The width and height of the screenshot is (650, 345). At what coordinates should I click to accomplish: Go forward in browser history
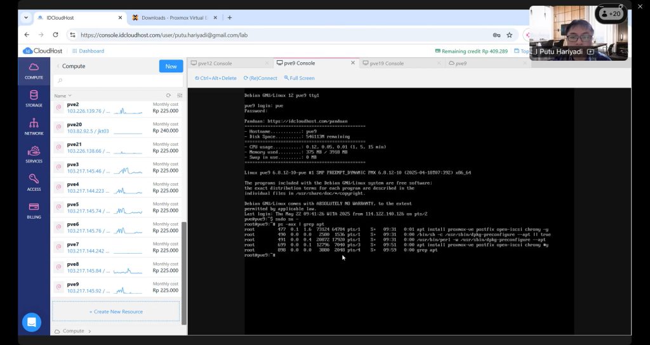point(41,35)
